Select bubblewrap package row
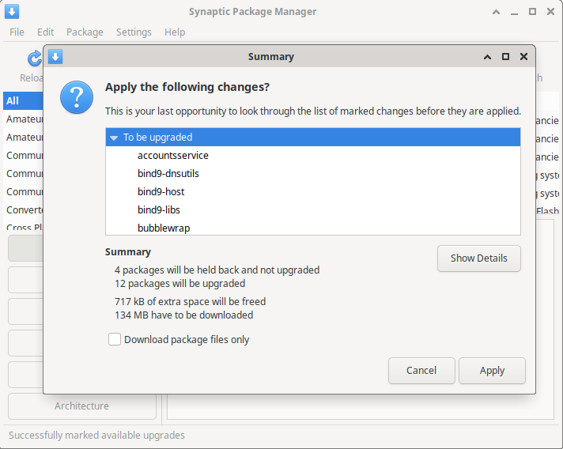This screenshot has width=563, height=449. pos(313,227)
